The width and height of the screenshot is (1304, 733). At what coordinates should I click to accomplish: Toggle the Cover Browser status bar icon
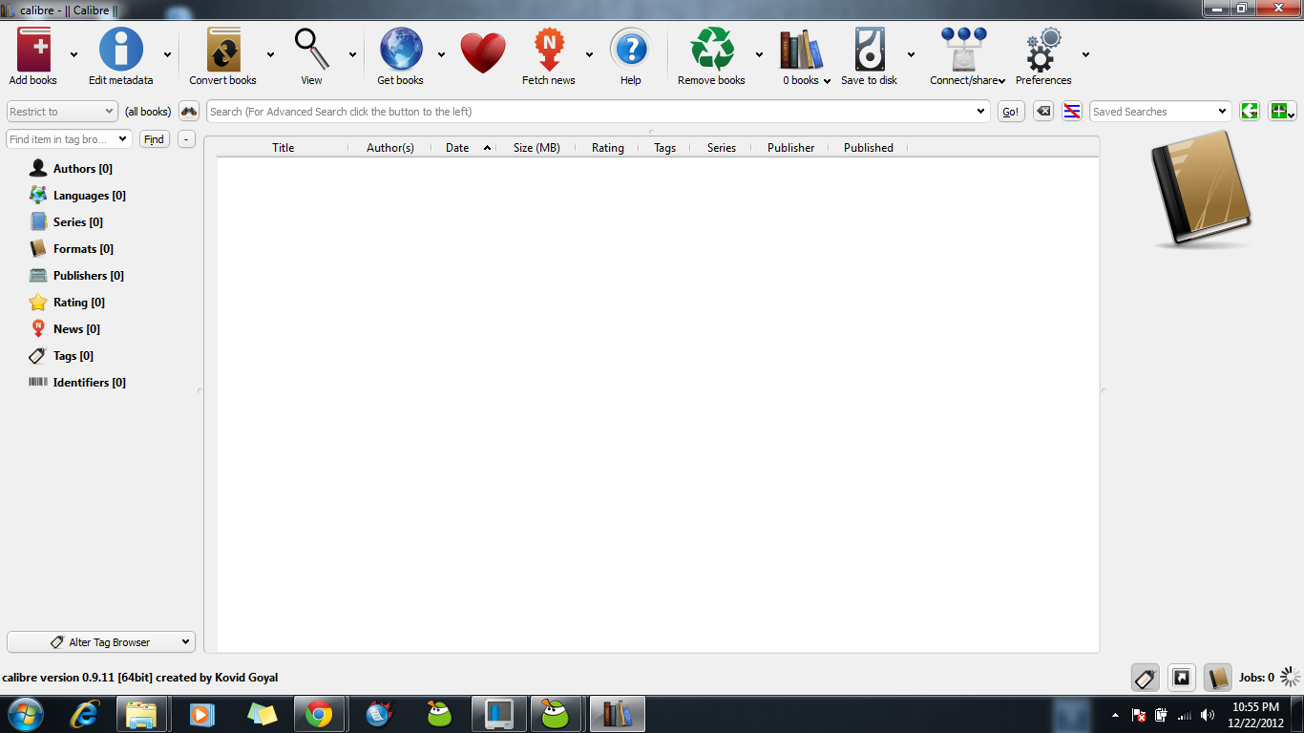(x=1182, y=678)
